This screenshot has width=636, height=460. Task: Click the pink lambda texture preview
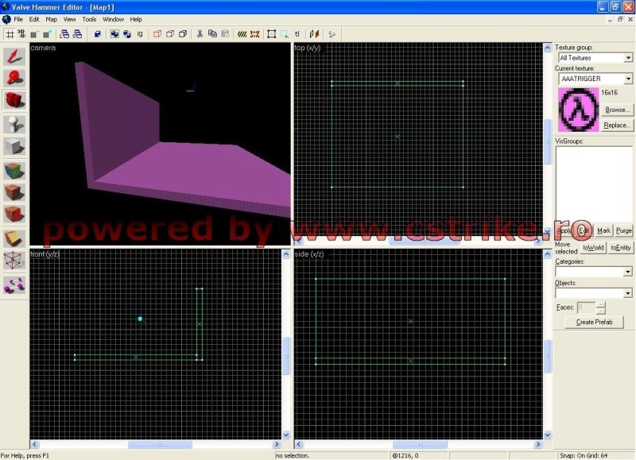[577, 109]
